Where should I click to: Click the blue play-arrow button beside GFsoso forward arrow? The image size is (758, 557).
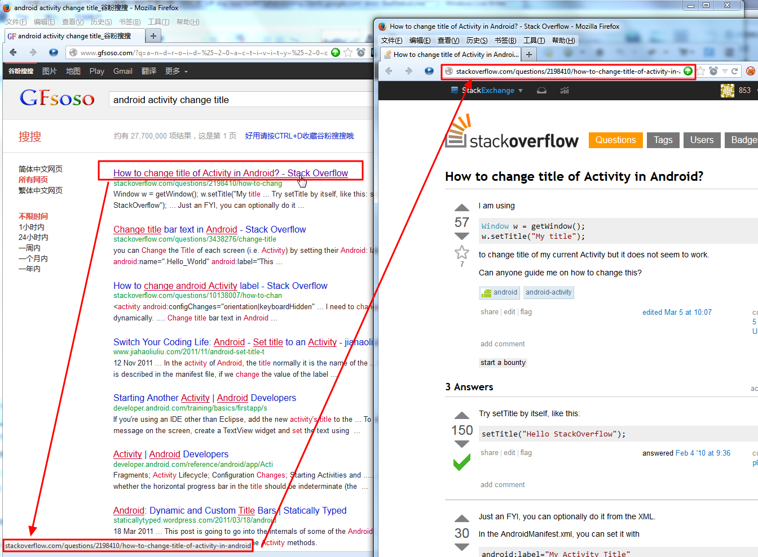(54, 52)
